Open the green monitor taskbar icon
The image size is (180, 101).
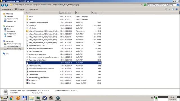[38, 98]
